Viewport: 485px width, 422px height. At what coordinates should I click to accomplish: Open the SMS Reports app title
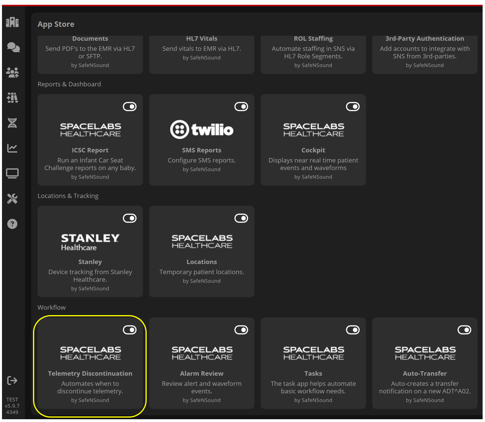202,150
